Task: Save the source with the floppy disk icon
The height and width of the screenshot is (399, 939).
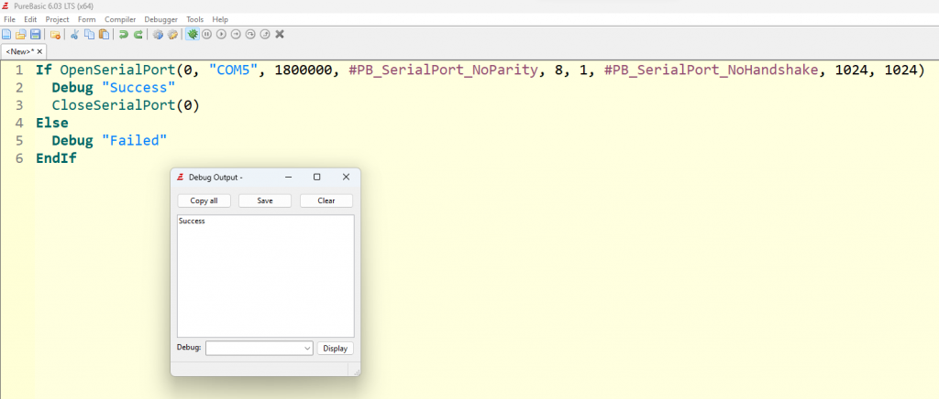Action: point(35,34)
